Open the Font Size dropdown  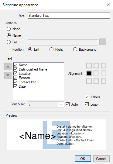pos(61,104)
